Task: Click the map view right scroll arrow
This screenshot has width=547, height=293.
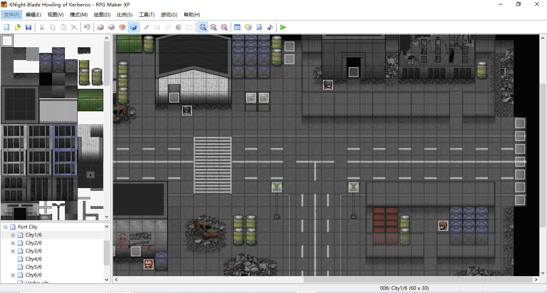Action: [536, 280]
